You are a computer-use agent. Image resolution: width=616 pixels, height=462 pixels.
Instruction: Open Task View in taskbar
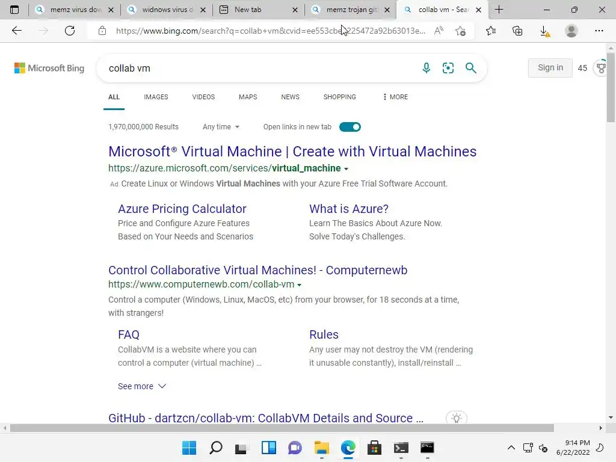(242, 448)
